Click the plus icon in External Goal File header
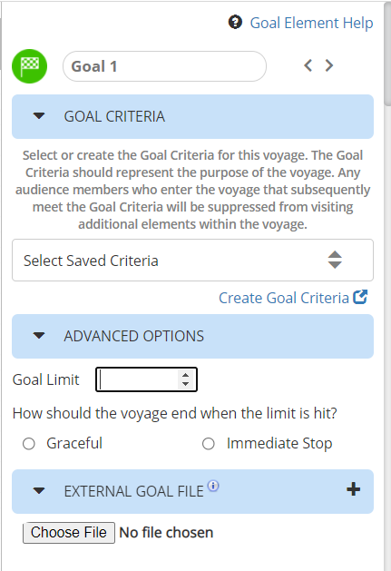This screenshot has width=391, height=571. click(x=353, y=489)
